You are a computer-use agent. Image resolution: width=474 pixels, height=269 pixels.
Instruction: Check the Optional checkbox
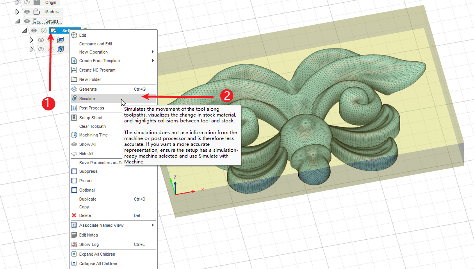click(x=74, y=190)
